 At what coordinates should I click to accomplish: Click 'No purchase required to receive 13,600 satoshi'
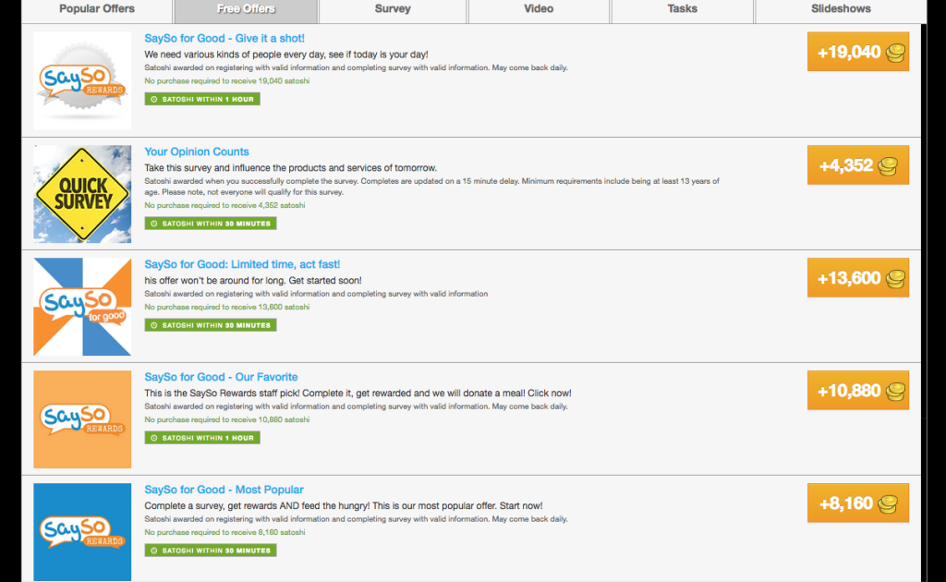(227, 307)
